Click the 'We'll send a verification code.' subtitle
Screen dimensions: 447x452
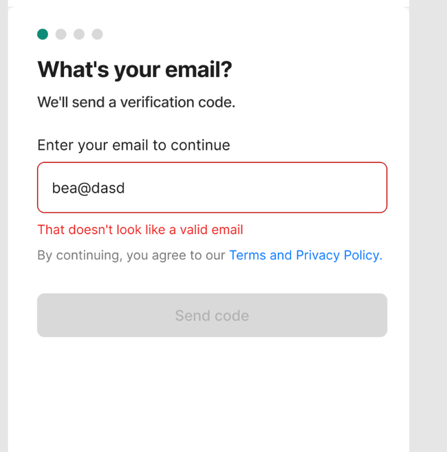pyautogui.click(x=136, y=102)
